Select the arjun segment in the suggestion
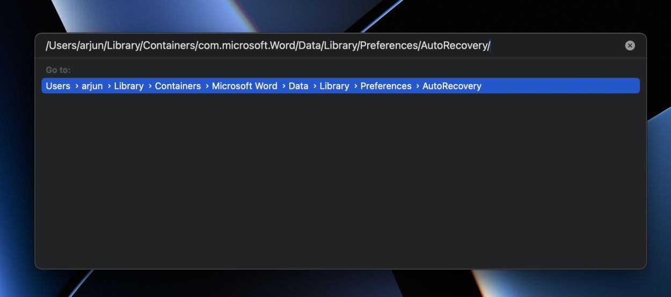The width and height of the screenshot is (671, 297). pos(92,86)
